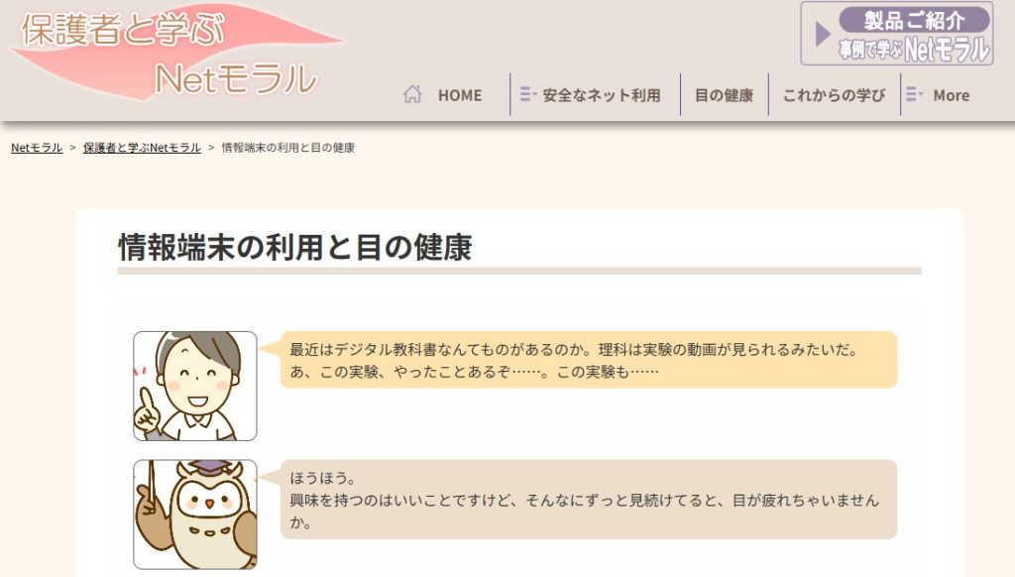Screen dimensions: 1015x577
Task: Open the 事例で学ぶNetモラル banner text
Action: pos(914,50)
